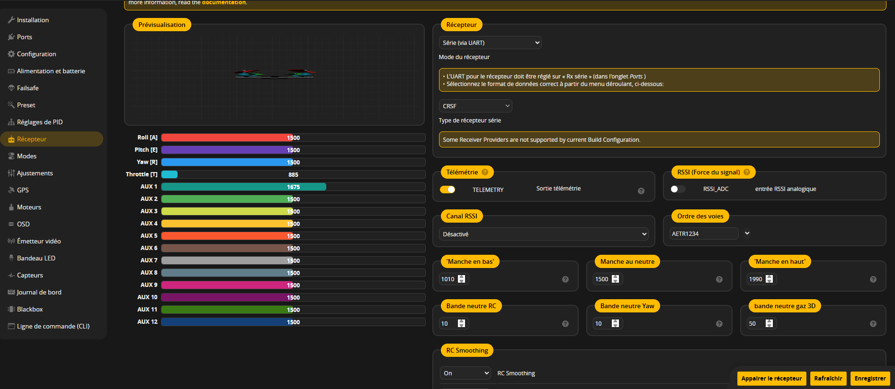The height and width of the screenshot is (389, 895).
Task: Open the CRSF serial receiver type dropdown
Action: pyautogui.click(x=475, y=106)
